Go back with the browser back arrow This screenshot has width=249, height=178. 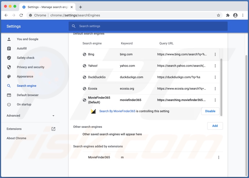pyautogui.click(x=6, y=15)
